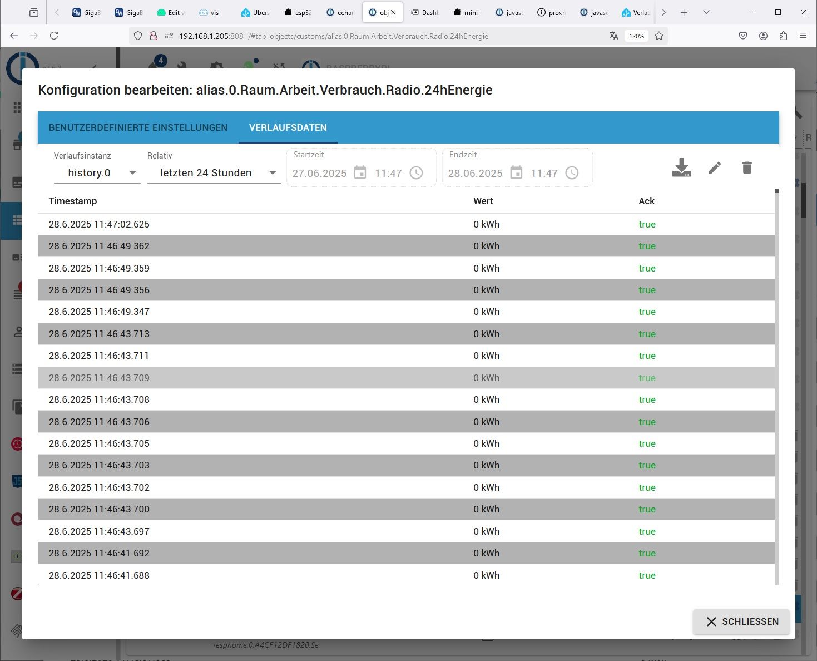Screen dimensions: 817x661
Task: Click the Schliessen button
Action: click(x=741, y=621)
